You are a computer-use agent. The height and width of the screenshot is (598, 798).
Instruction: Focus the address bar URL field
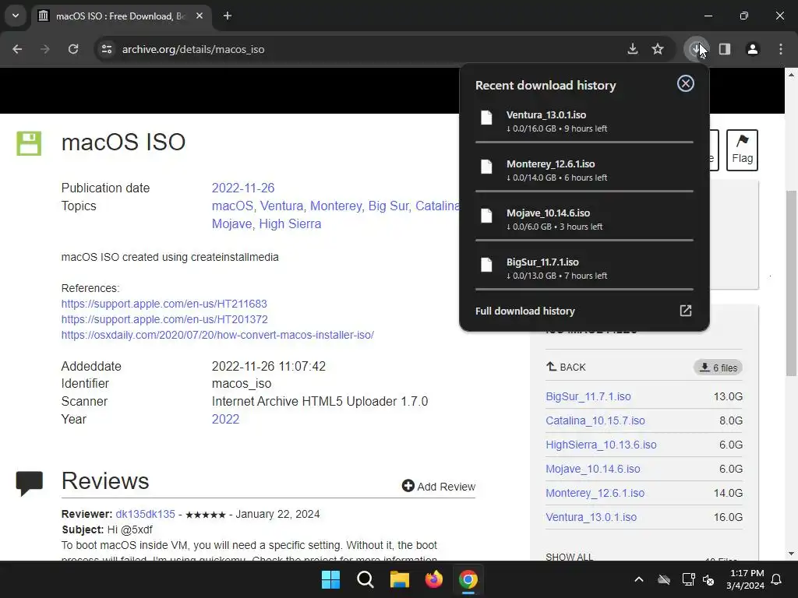coord(366,49)
